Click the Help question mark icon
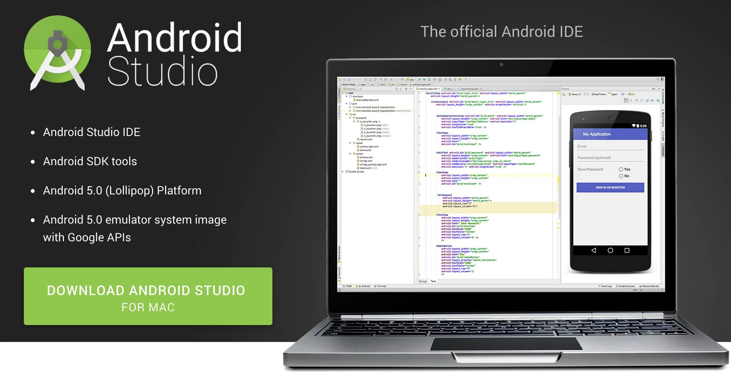This screenshot has height=375, width=731. (466, 80)
